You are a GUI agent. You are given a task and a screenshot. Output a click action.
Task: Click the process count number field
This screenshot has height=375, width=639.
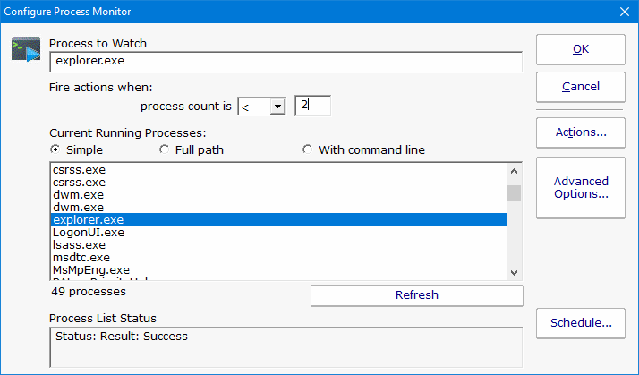click(312, 106)
